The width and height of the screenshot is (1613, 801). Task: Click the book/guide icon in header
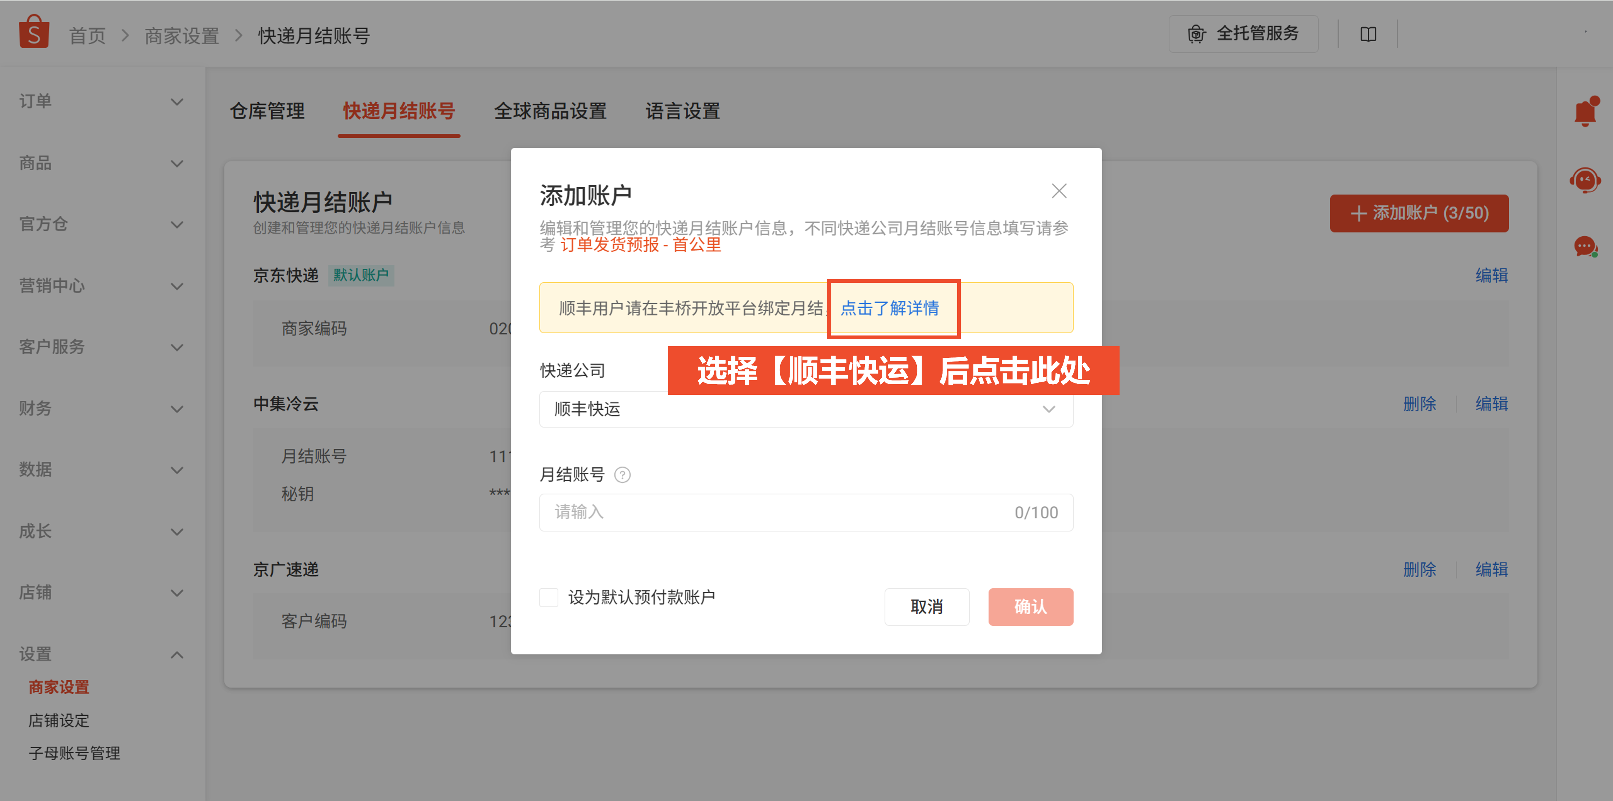coord(1368,34)
